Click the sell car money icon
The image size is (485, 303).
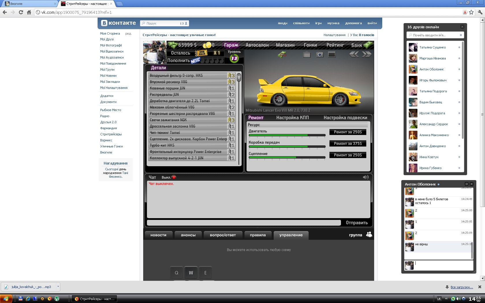(x=282, y=54)
